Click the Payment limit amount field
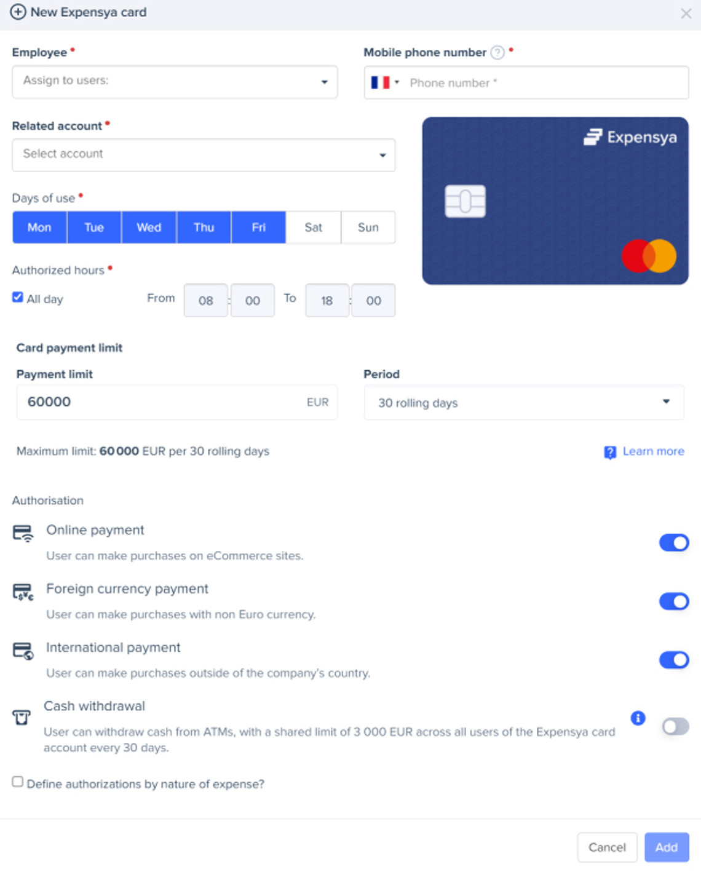This screenshot has width=701, height=872. (177, 402)
